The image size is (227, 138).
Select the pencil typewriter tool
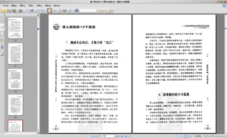click(70, 11)
